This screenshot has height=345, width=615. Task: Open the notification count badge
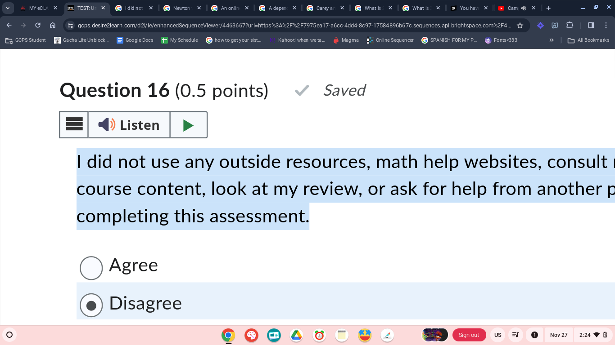click(x=534, y=335)
